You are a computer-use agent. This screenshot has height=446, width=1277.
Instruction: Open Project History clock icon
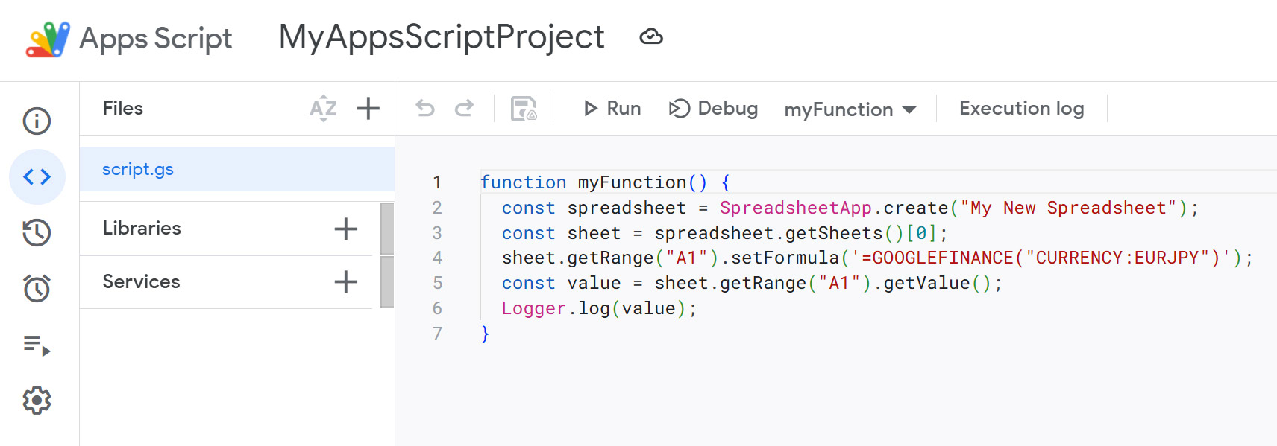point(37,232)
